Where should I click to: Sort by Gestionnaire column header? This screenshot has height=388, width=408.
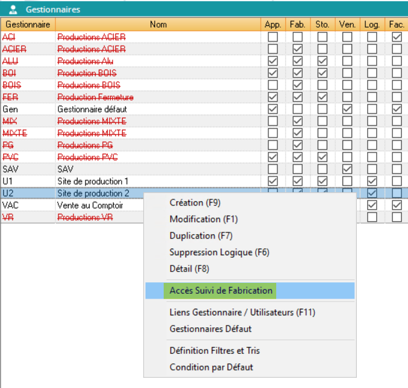click(x=28, y=25)
